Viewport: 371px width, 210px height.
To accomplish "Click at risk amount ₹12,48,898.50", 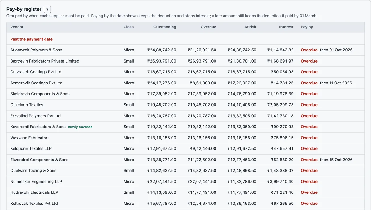I will (x=242, y=170).
